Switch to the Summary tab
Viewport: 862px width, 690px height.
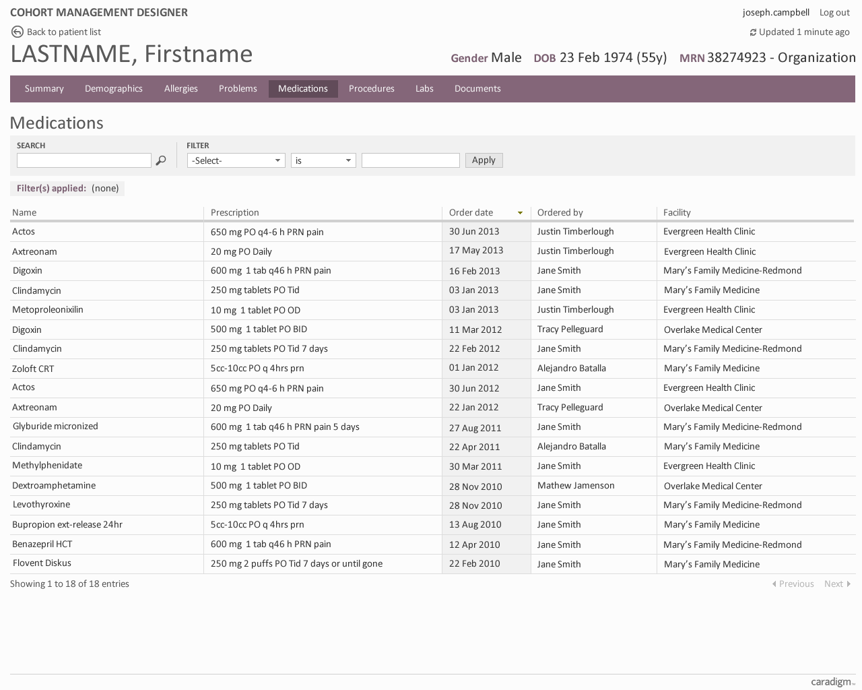pyautogui.click(x=44, y=88)
